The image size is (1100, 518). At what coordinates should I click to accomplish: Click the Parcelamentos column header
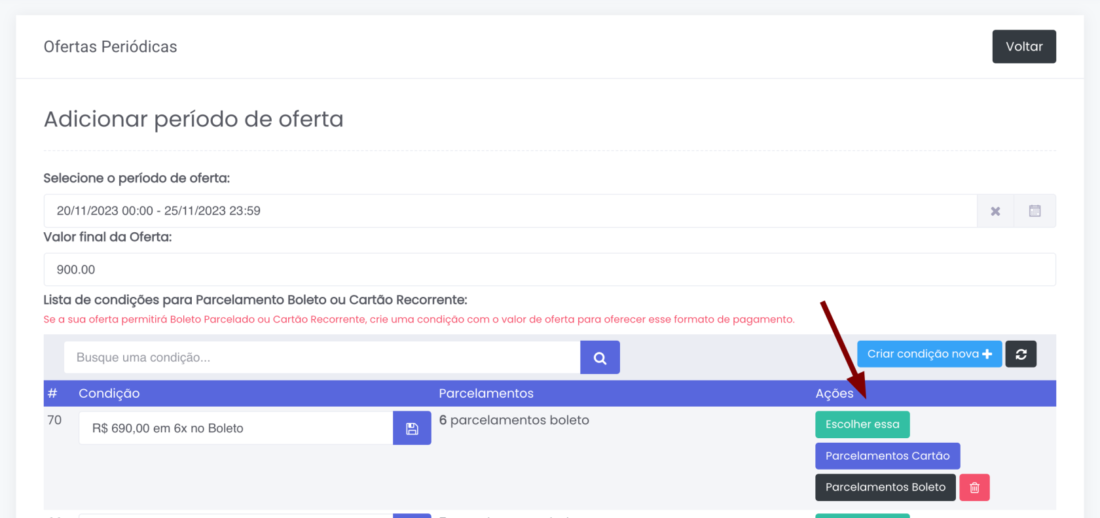pyautogui.click(x=486, y=393)
